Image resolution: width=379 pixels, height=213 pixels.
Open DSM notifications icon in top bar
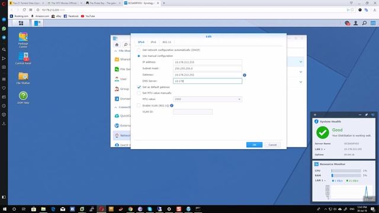tap(348, 23)
